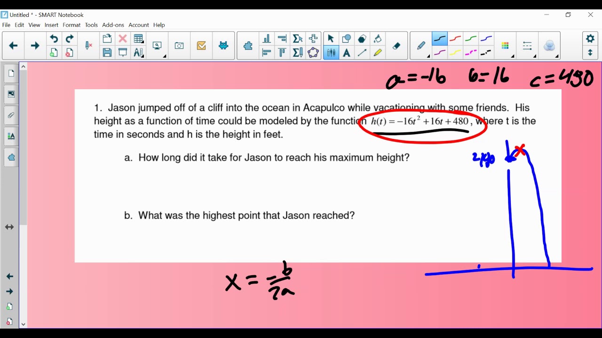Open the screen capture camera tool
The height and width of the screenshot is (338, 602).
click(x=179, y=46)
